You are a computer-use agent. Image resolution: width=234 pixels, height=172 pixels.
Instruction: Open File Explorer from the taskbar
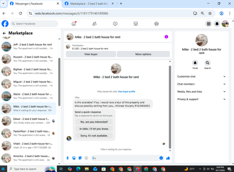click(x=87, y=169)
